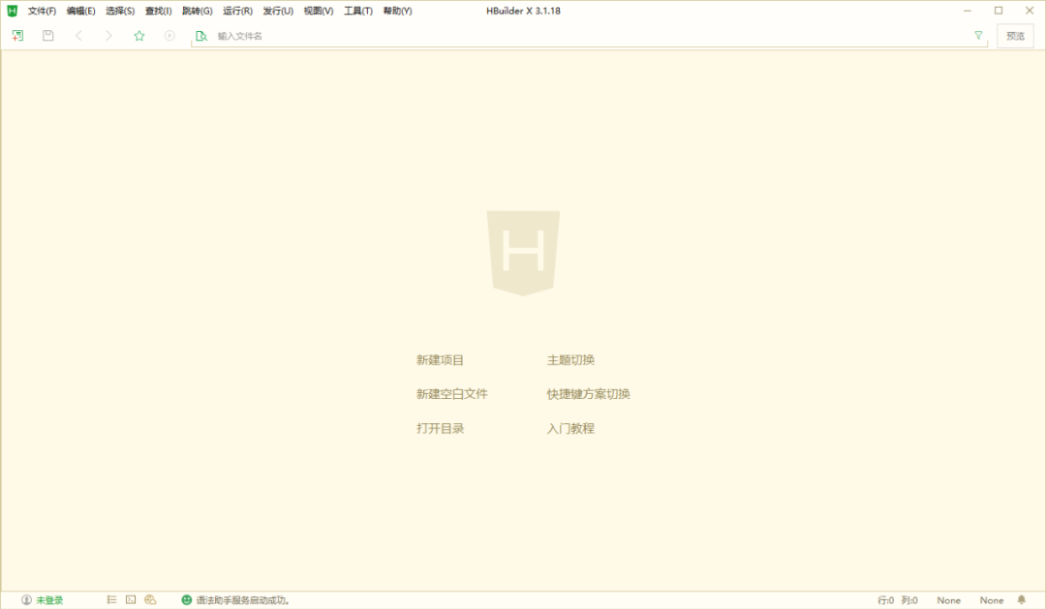Click the 预览 button
The height and width of the screenshot is (609, 1046).
click(1015, 36)
